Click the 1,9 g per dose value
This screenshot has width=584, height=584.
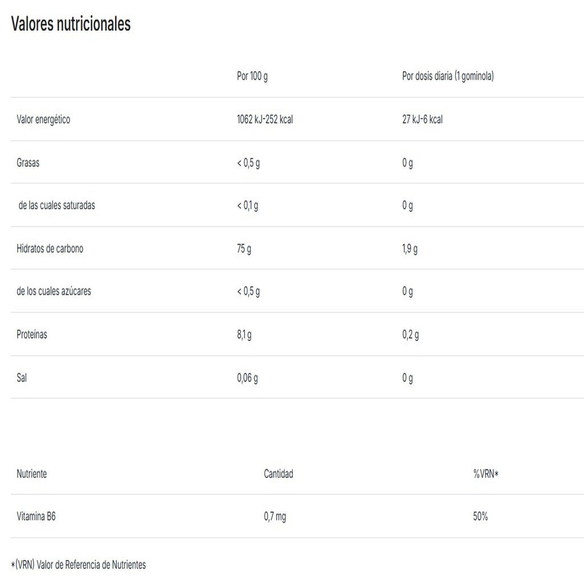[409, 249]
